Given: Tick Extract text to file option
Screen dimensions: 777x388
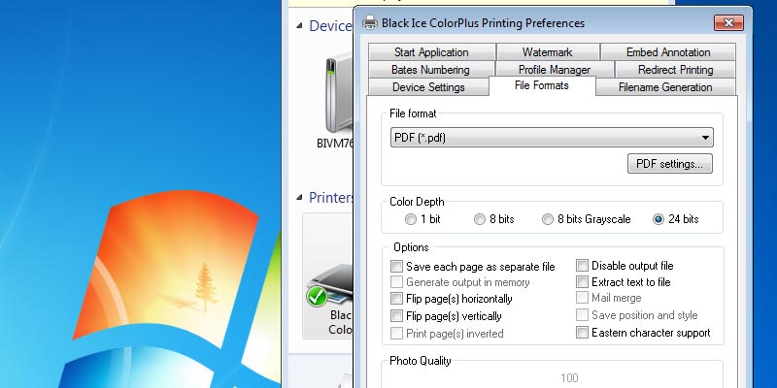Looking at the screenshot, I should pos(583,282).
